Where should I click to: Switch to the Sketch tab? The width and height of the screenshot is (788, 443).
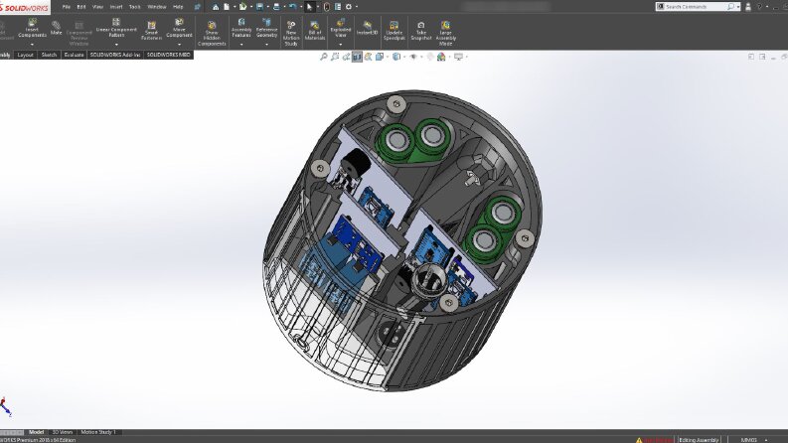click(49, 55)
